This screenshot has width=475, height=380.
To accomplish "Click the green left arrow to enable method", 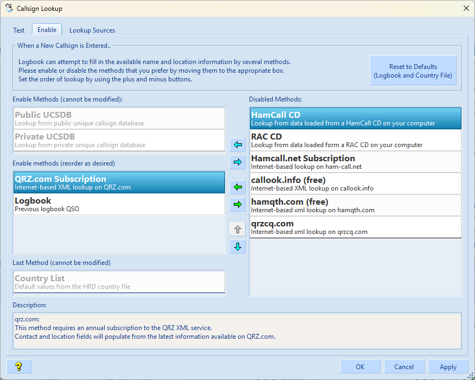I will tap(237, 187).
